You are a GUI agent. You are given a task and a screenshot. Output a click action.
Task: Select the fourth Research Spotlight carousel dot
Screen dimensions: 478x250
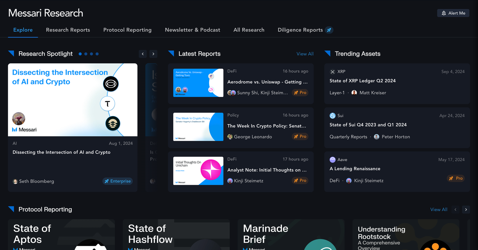point(97,54)
